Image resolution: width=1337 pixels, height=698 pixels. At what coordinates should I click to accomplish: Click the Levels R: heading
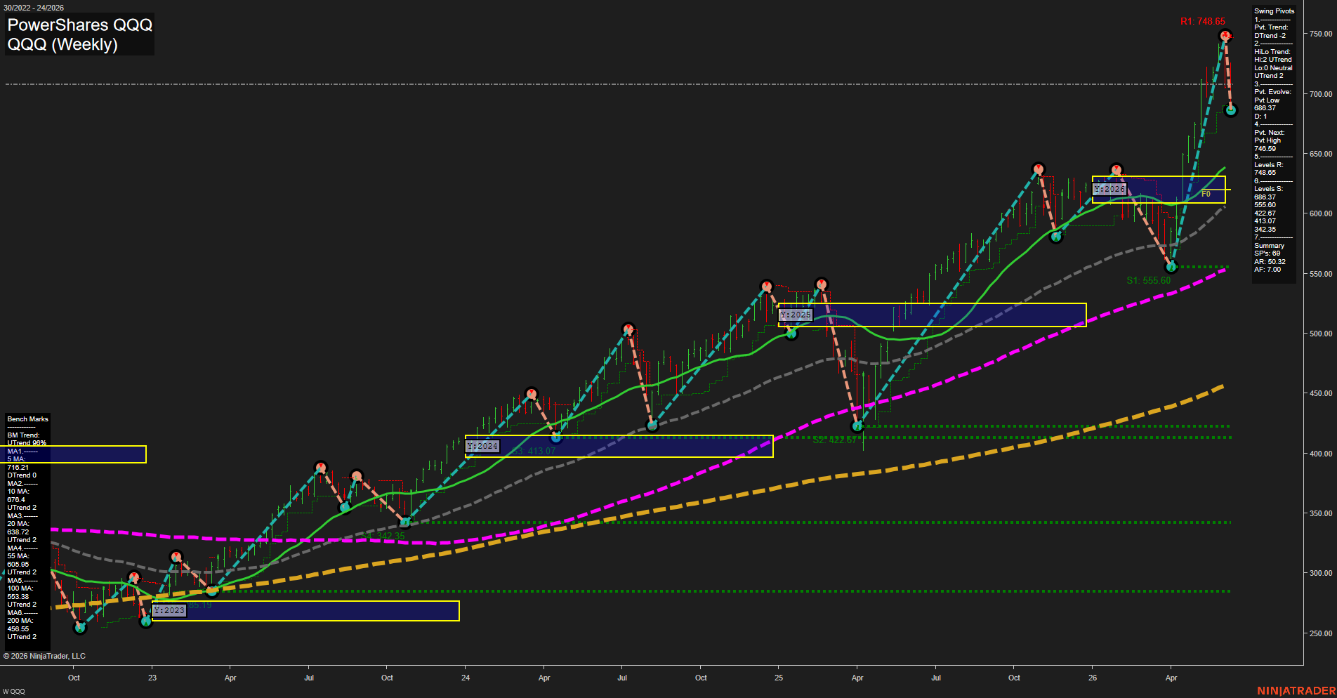tap(1268, 165)
